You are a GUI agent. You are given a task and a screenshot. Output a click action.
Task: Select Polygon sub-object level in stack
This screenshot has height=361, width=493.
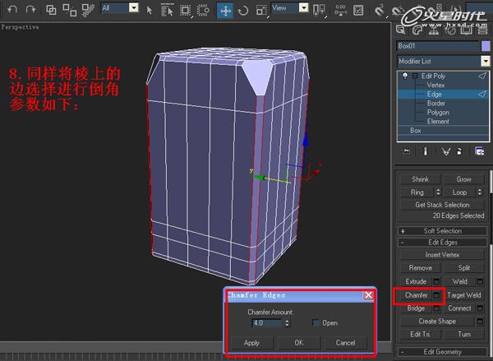click(x=438, y=113)
